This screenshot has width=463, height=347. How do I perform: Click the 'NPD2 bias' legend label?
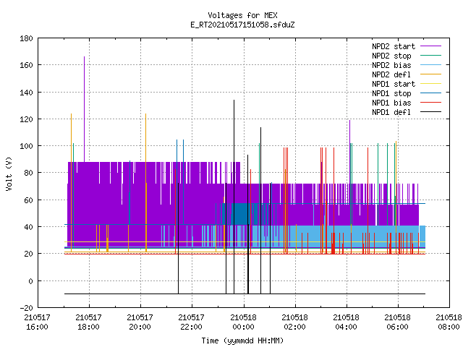391,65
